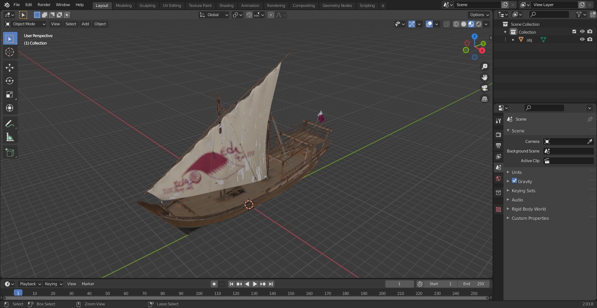
Task: Disable obj in renders camera icon
Action: (x=590, y=39)
